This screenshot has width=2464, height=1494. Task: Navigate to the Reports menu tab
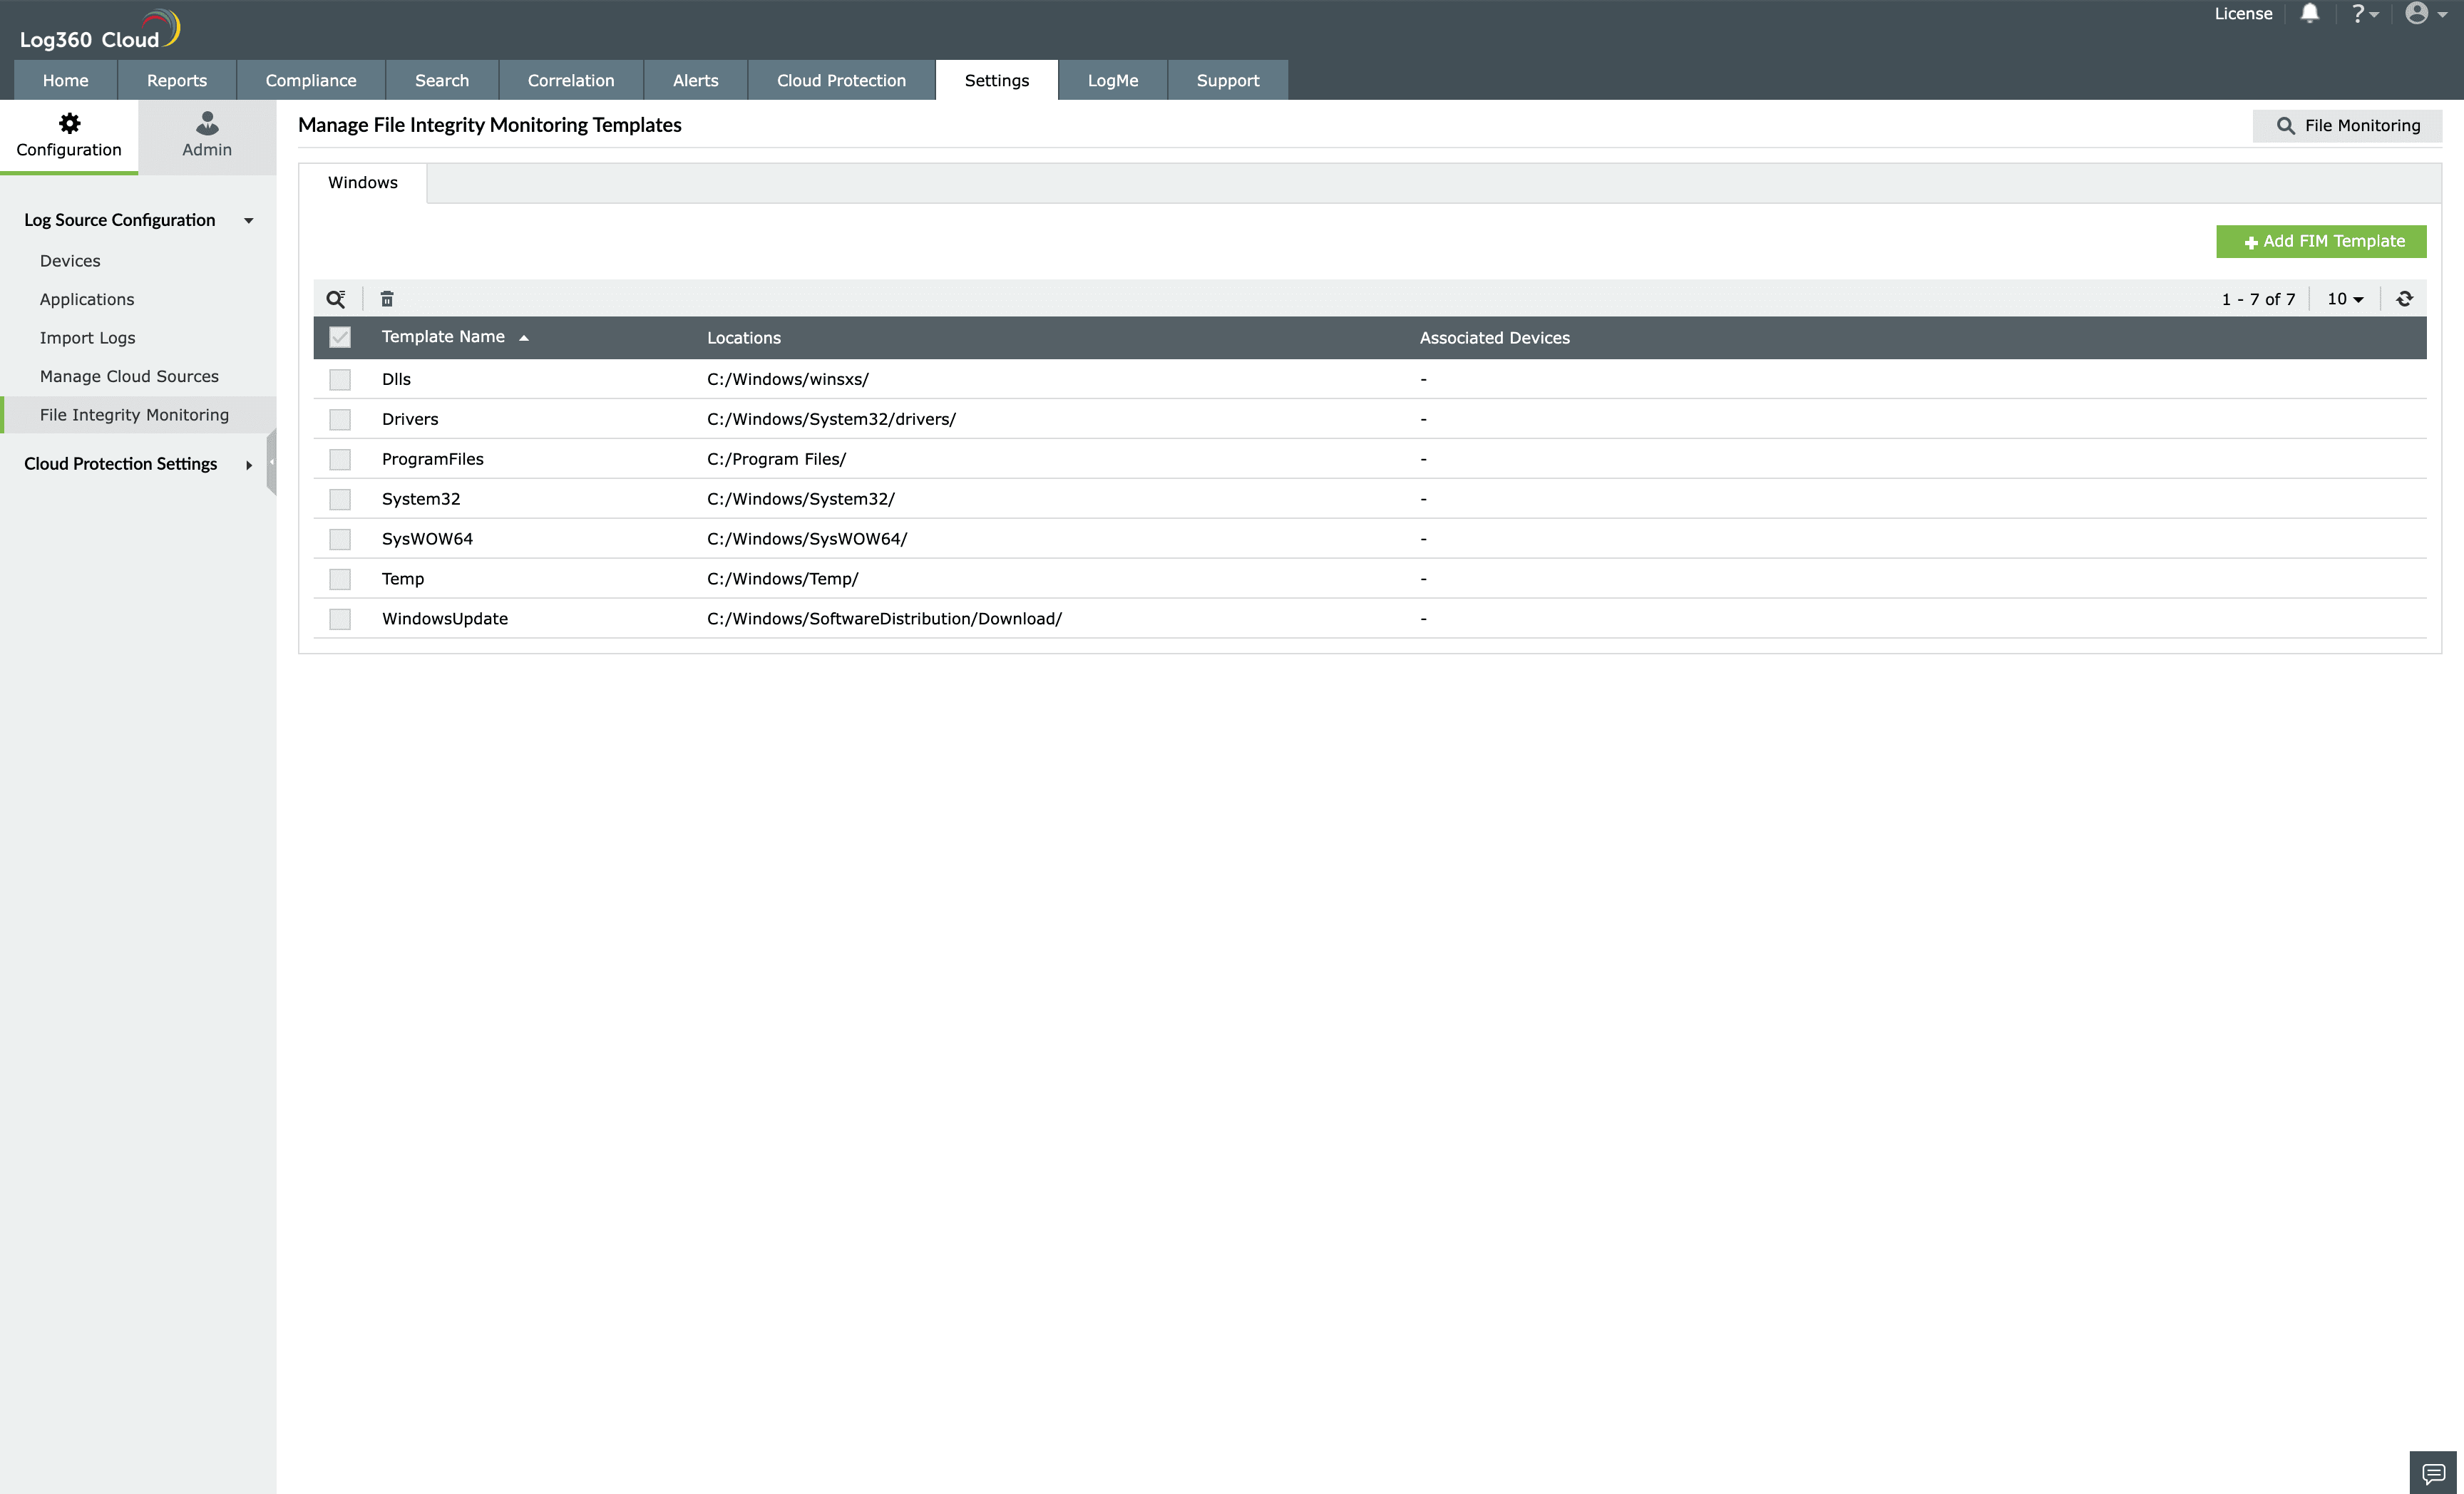tap(176, 79)
